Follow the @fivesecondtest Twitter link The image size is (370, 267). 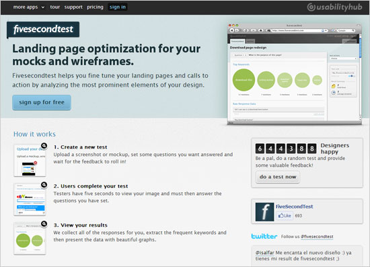coord(317,237)
